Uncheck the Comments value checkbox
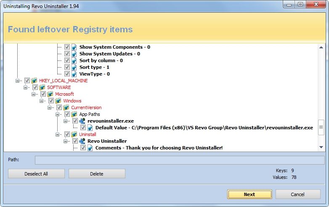 83,147
